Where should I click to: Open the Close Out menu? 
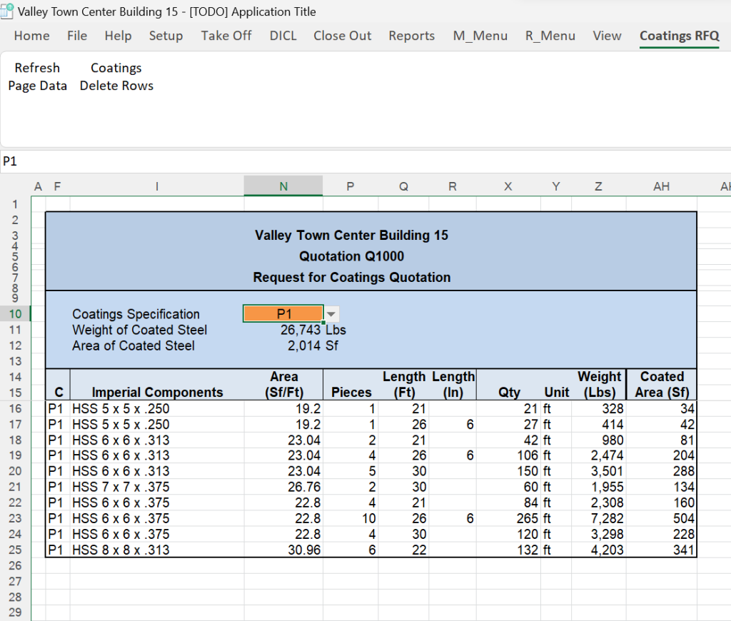click(342, 36)
